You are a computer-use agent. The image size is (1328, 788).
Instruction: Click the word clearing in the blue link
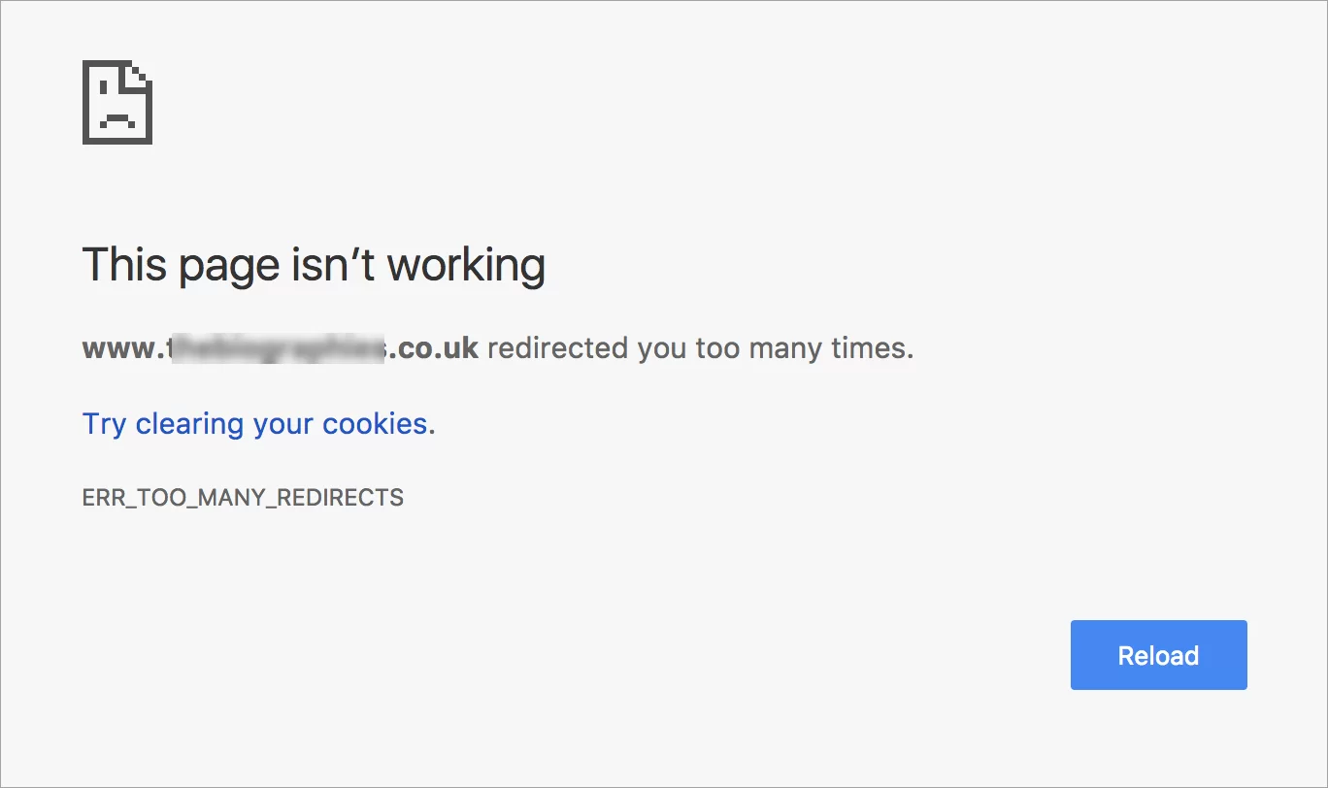point(190,423)
